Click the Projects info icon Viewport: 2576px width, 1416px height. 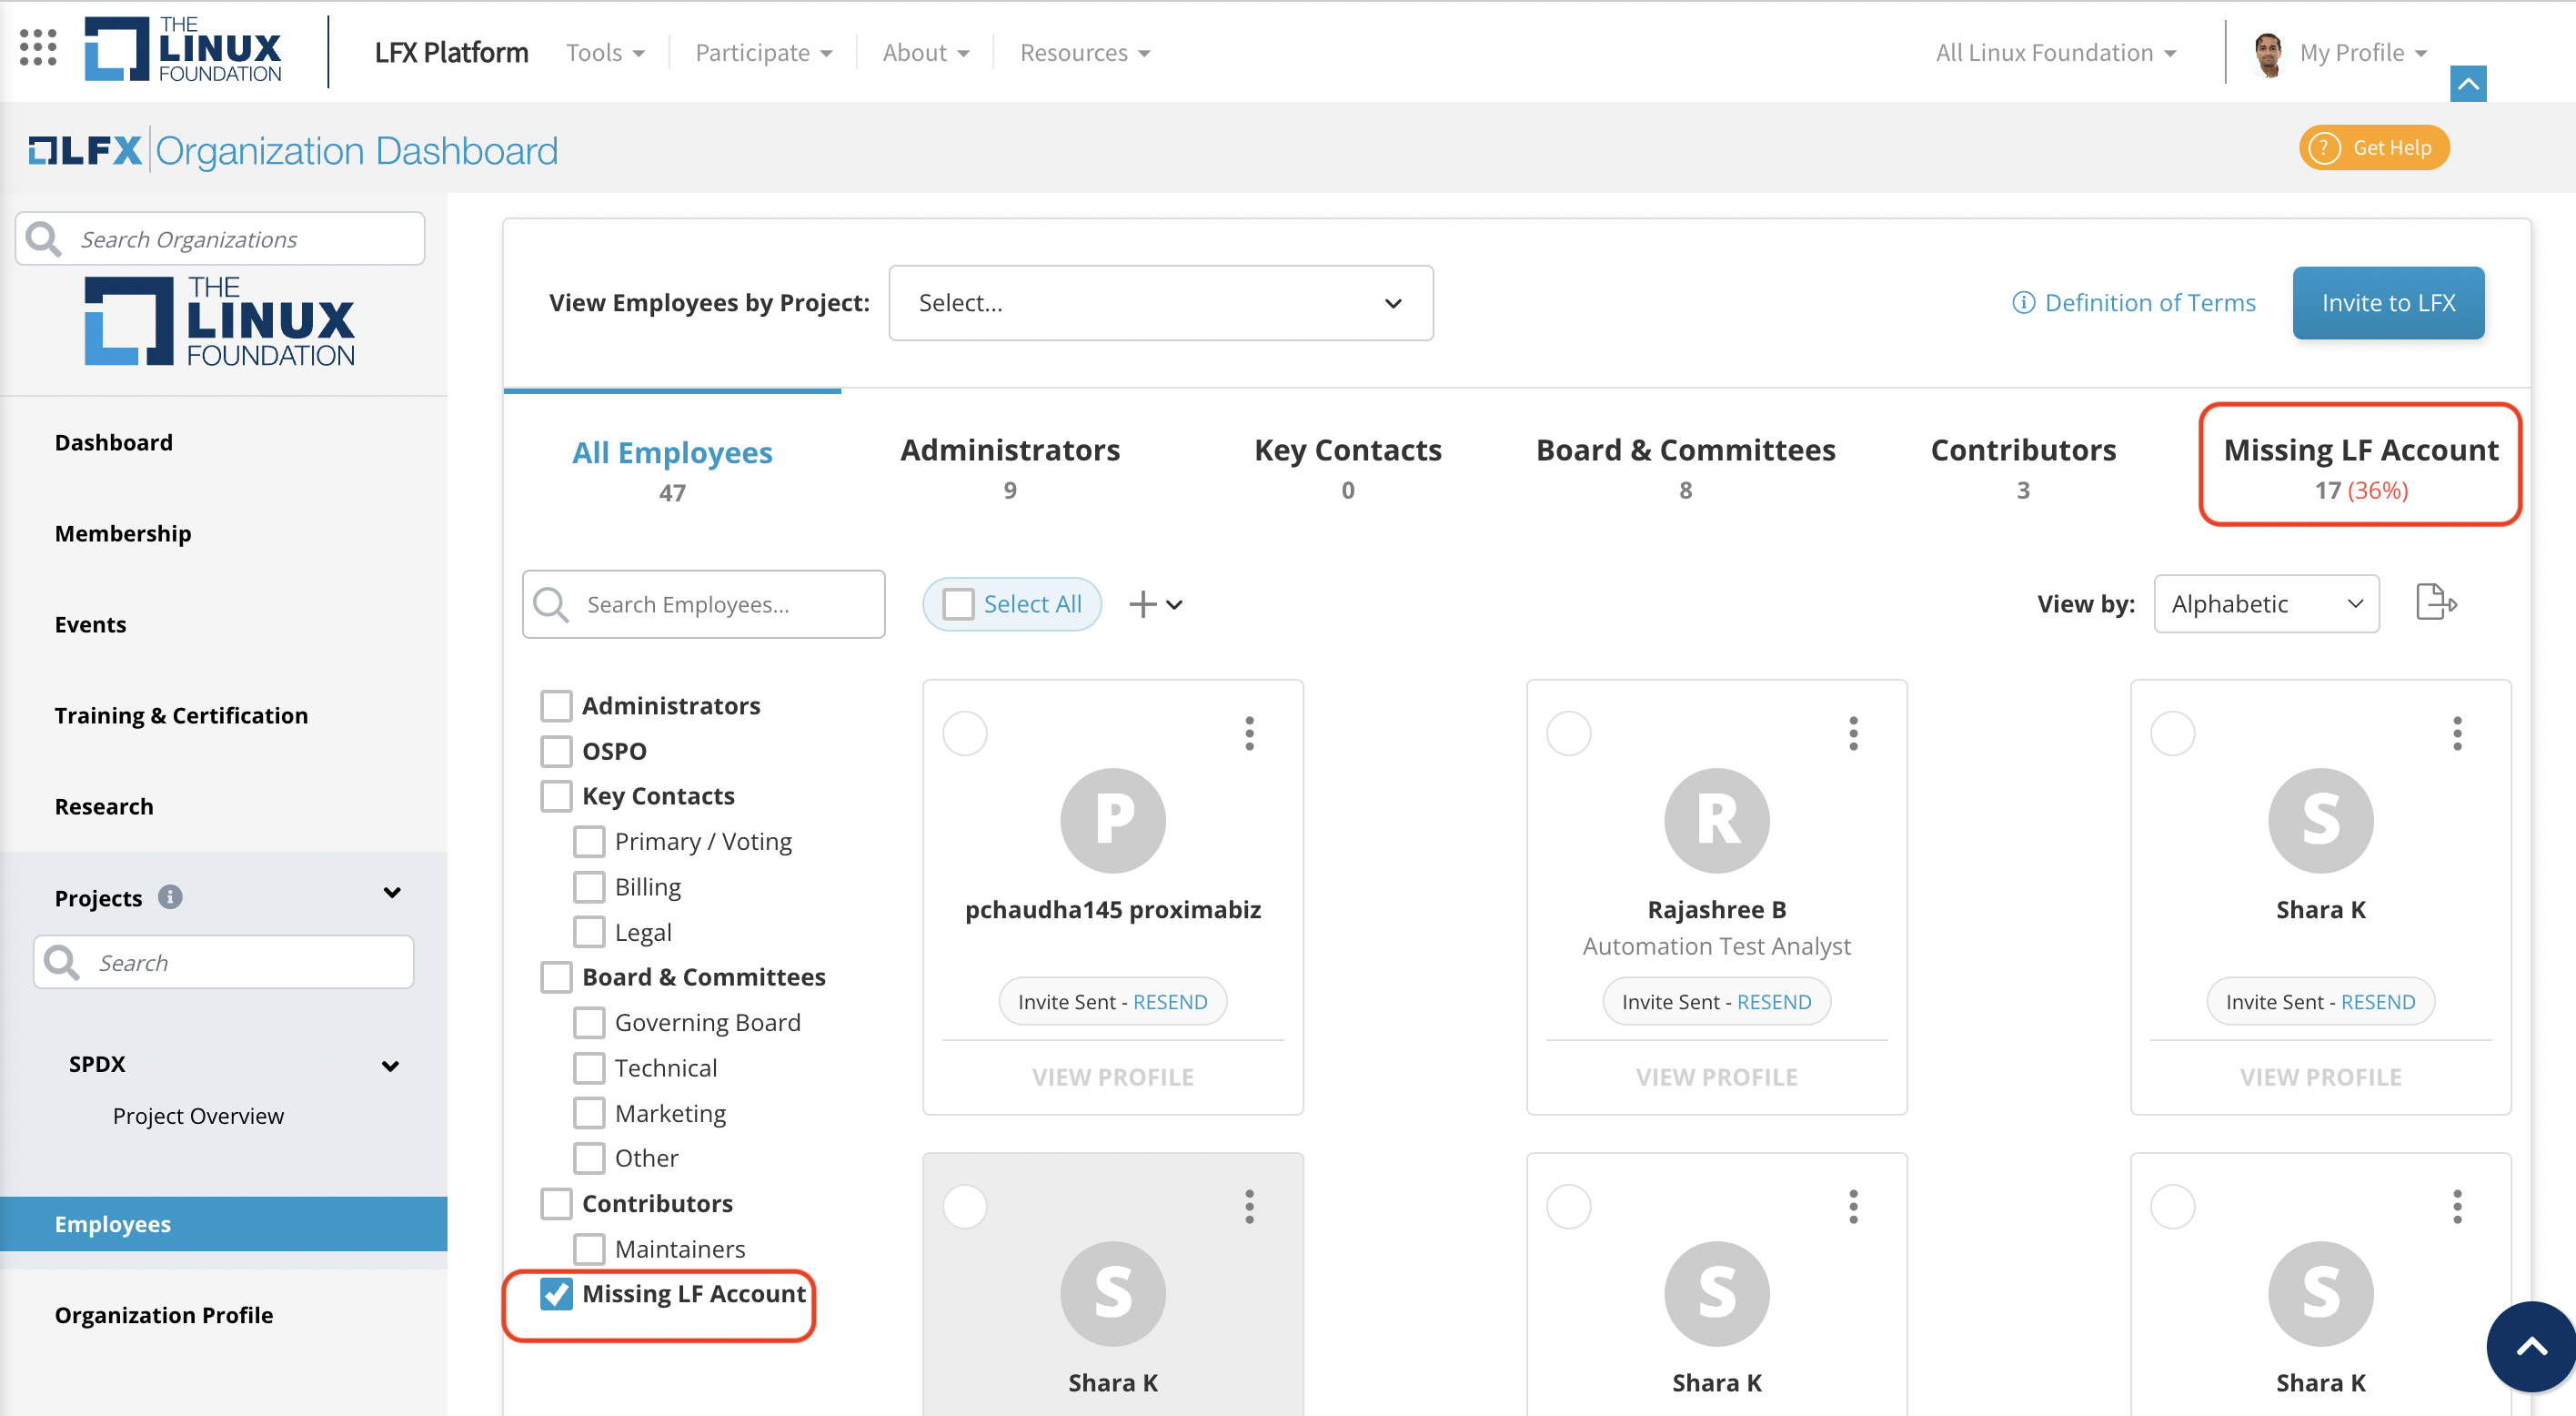(x=170, y=896)
